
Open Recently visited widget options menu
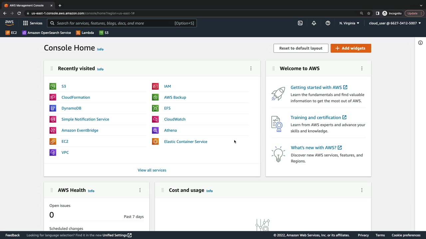(x=251, y=68)
